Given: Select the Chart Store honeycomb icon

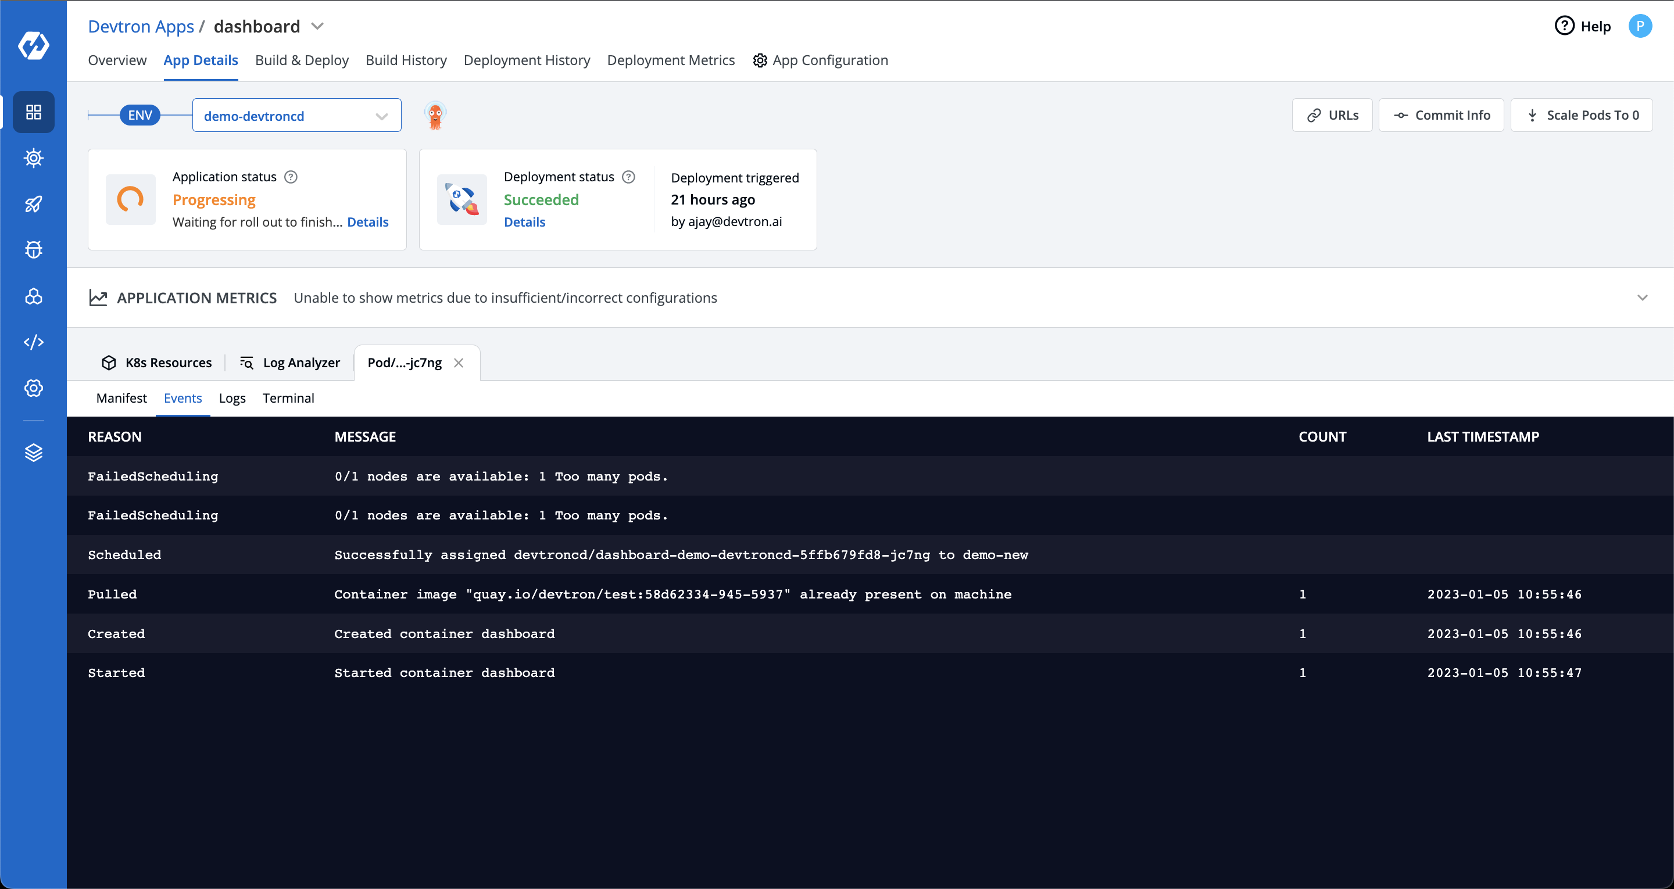Looking at the screenshot, I should pyautogui.click(x=33, y=296).
